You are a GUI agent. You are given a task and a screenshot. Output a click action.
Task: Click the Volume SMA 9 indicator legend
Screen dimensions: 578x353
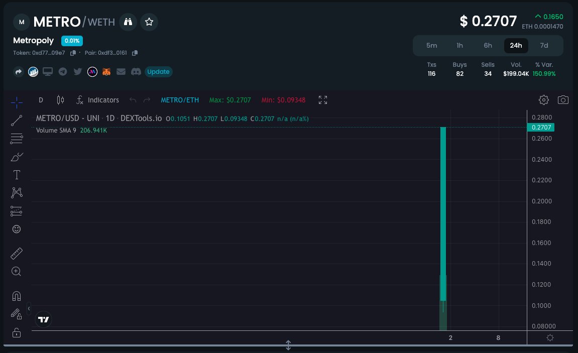tap(71, 131)
